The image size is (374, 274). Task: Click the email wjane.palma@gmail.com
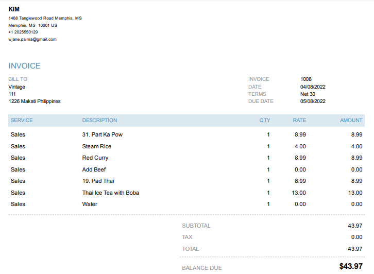[x=32, y=39]
